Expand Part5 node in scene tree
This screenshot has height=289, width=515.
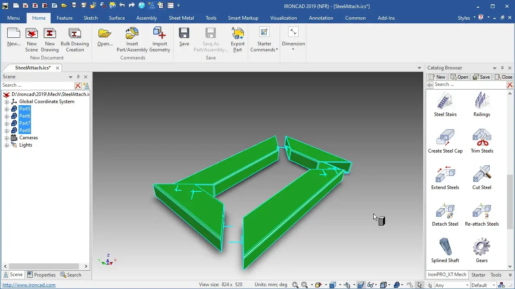pos(6,109)
